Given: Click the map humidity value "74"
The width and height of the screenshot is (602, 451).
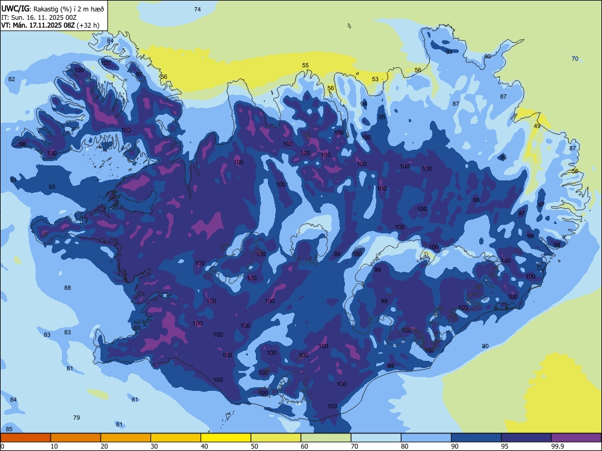Looking at the screenshot, I should point(197,9).
